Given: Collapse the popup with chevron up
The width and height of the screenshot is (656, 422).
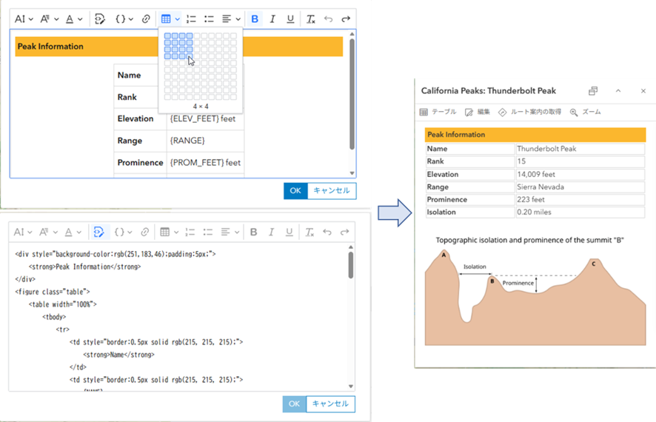Looking at the screenshot, I should tap(618, 91).
